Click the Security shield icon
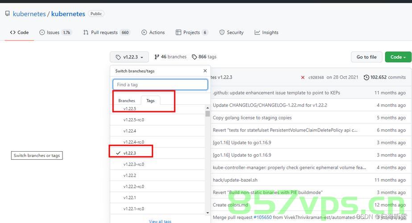Viewport: 412px width, 223px height. (x=222, y=33)
